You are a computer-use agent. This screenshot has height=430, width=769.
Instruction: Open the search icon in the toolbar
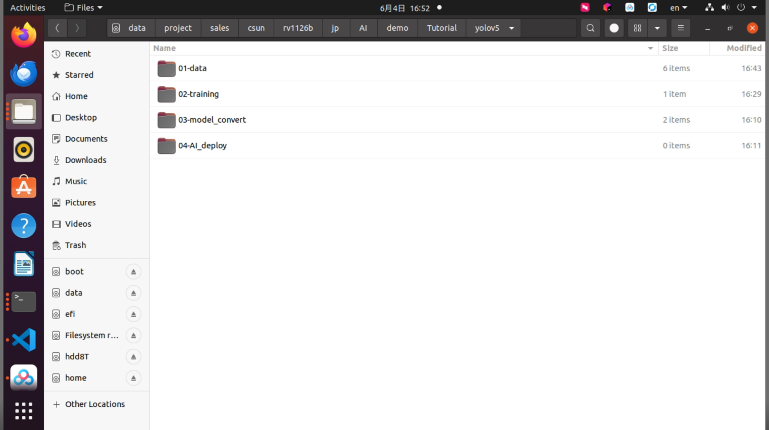pyautogui.click(x=590, y=28)
